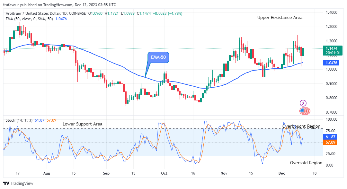Click the EMA-50 callout label
347x189 pixels.
tap(158, 57)
